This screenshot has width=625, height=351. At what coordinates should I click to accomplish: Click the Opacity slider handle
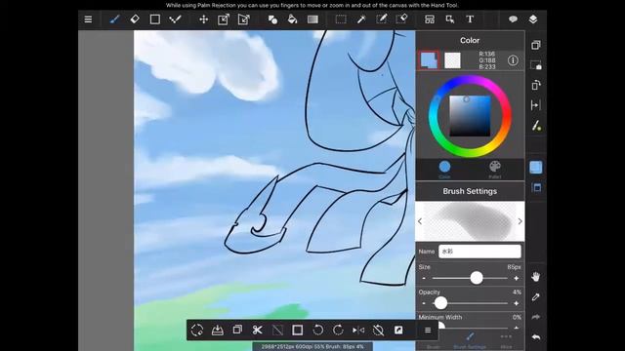[x=440, y=303]
